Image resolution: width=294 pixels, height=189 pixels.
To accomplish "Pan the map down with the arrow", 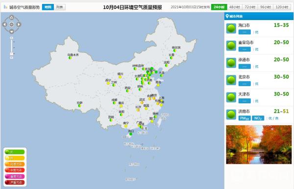I will (x=11, y=31).
